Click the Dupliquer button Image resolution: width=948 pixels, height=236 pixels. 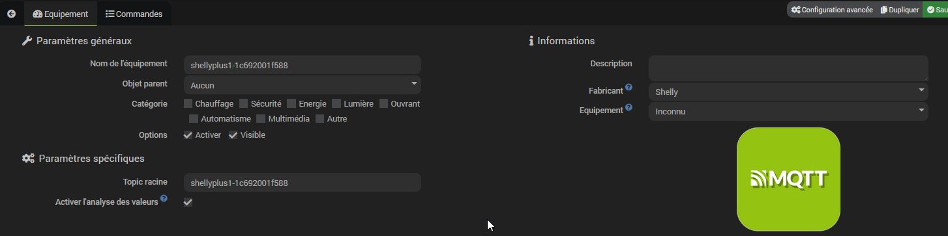(900, 10)
